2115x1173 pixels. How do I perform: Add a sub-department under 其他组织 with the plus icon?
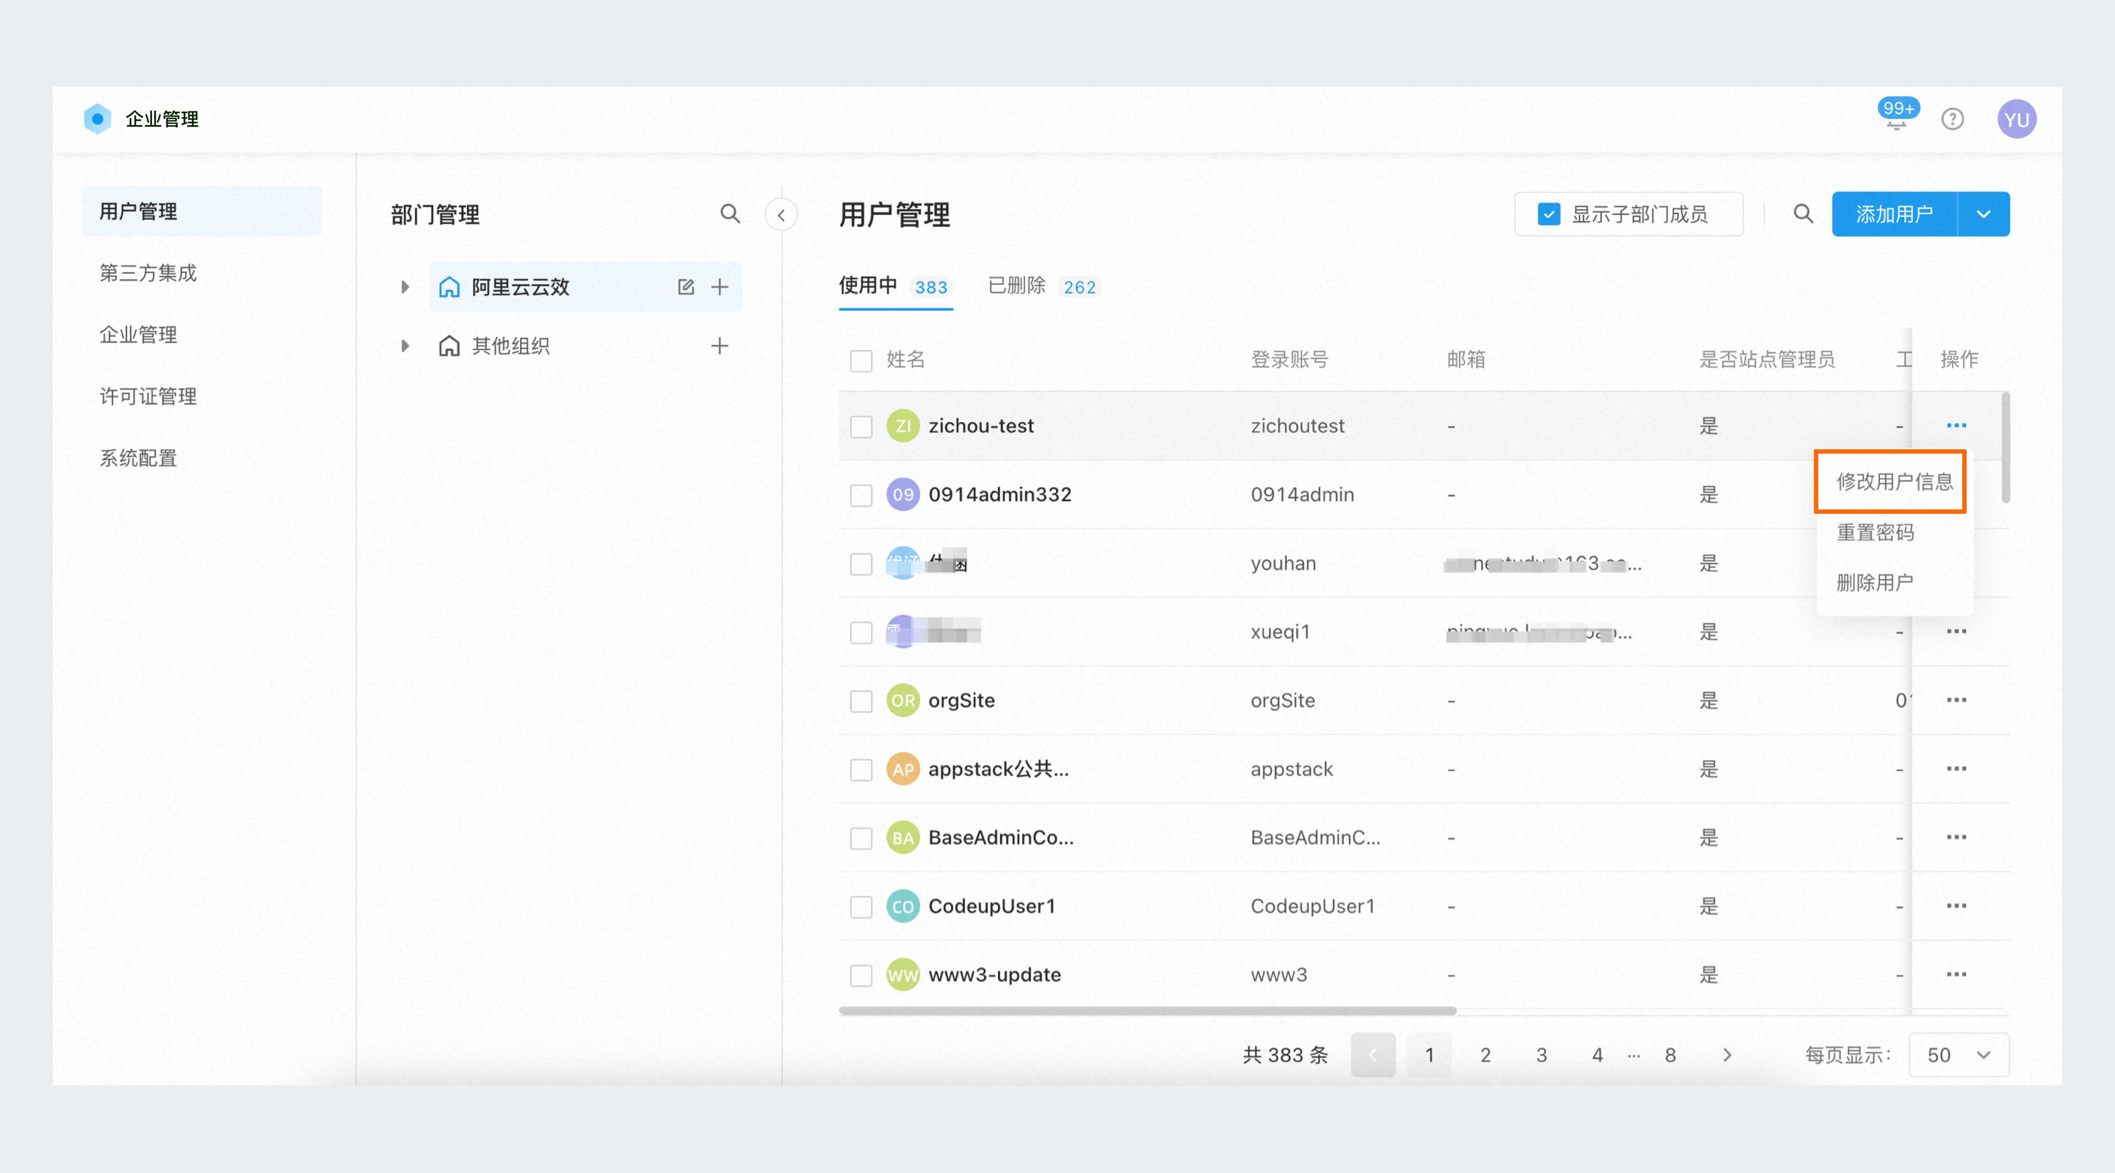tap(720, 346)
